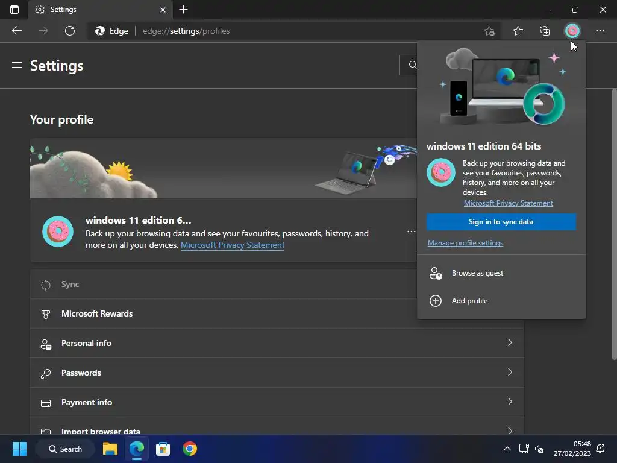617x463 pixels.
Task: Open Manage profile settings link
Action: (465, 243)
